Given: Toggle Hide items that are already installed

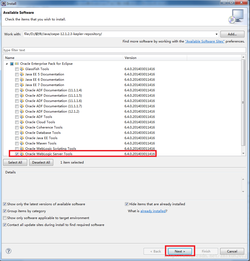Looking at the screenshot, I should click(127, 204).
